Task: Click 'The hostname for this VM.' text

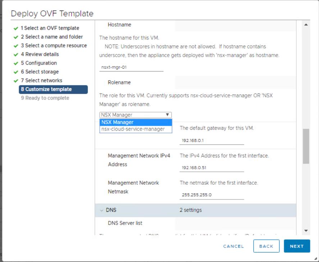Action: pos(129,38)
